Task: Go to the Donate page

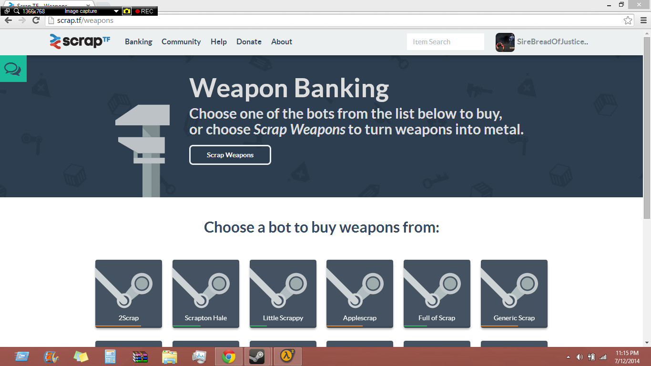Action: [249, 42]
